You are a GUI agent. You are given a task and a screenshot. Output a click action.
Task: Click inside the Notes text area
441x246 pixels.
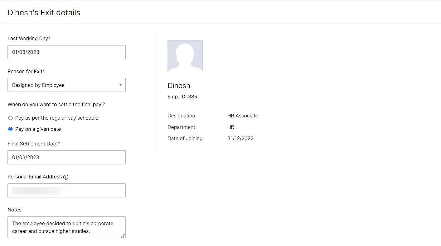[x=66, y=227]
